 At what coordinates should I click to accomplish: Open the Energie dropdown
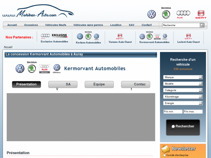(183, 103)
